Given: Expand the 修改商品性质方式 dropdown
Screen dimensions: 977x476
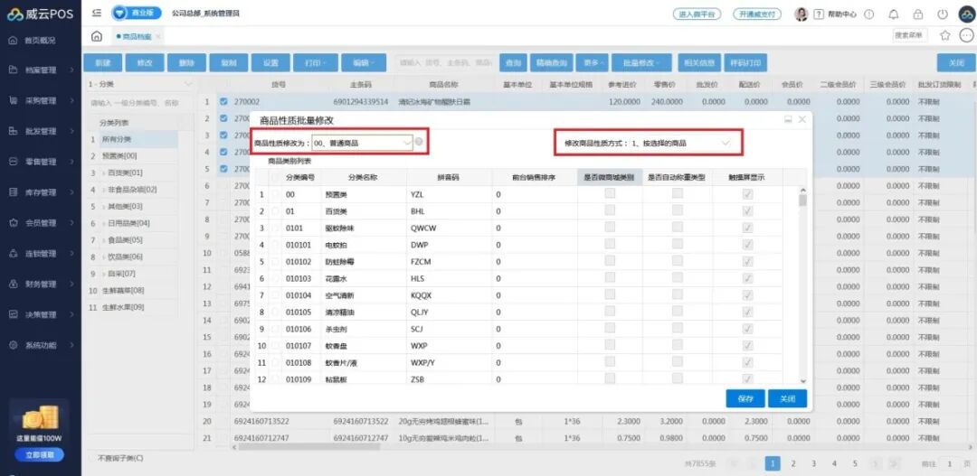Looking at the screenshot, I should click(x=726, y=144).
